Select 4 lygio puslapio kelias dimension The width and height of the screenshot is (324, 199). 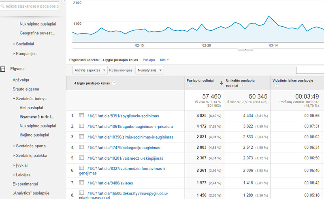coord(120,60)
